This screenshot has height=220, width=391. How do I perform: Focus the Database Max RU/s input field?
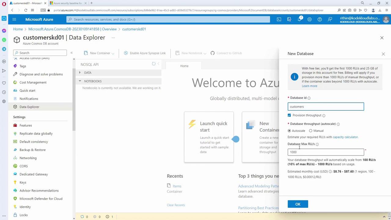[326, 152]
